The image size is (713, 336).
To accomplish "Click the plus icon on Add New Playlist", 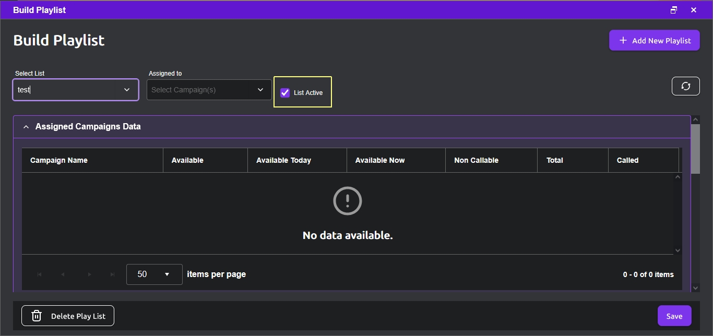I will point(623,40).
